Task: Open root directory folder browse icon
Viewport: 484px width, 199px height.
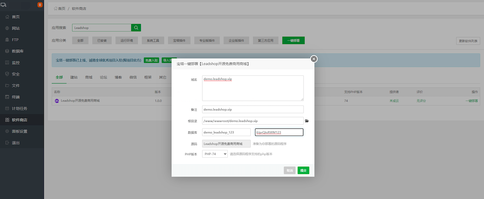Action: [x=307, y=121]
